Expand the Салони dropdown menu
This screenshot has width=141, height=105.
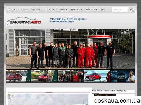(62, 9)
